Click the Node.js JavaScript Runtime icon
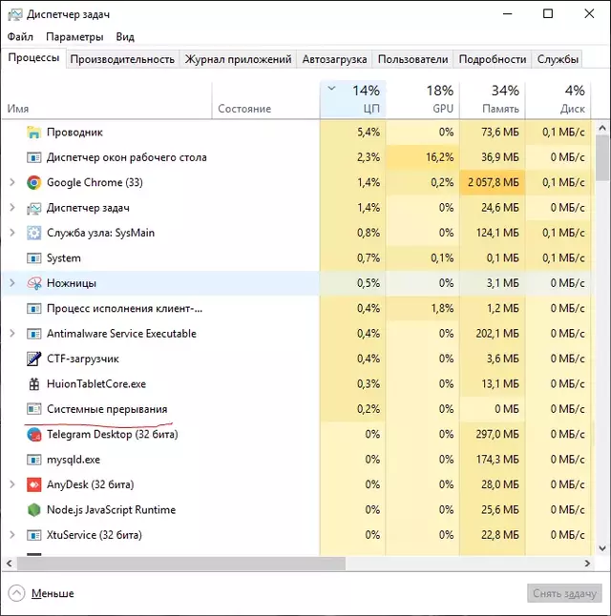Screen dimensions: 611x616 [x=34, y=509]
